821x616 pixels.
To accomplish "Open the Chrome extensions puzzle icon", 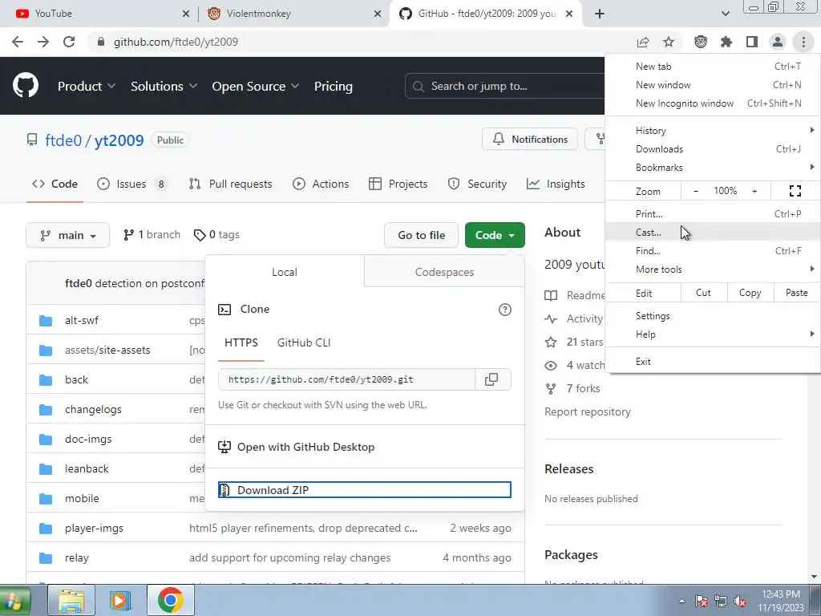I will [x=726, y=42].
